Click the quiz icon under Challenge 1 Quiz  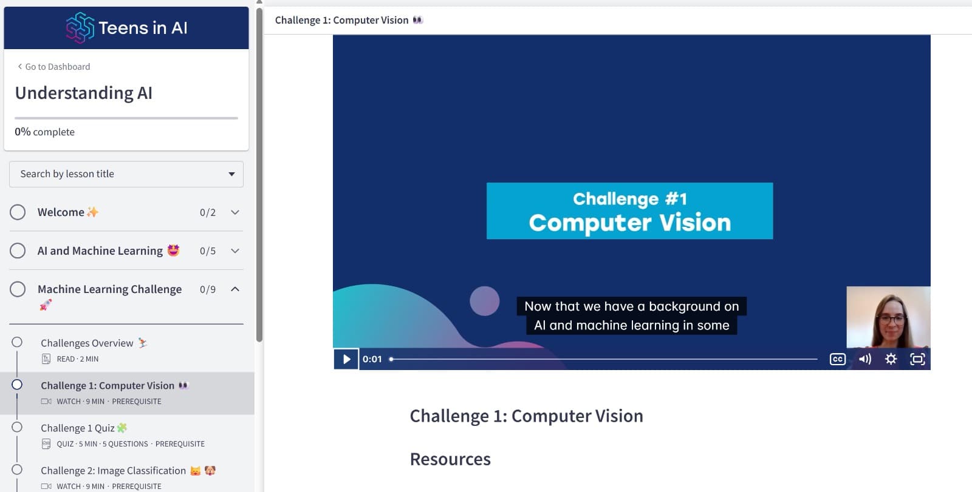pyautogui.click(x=46, y=444)
